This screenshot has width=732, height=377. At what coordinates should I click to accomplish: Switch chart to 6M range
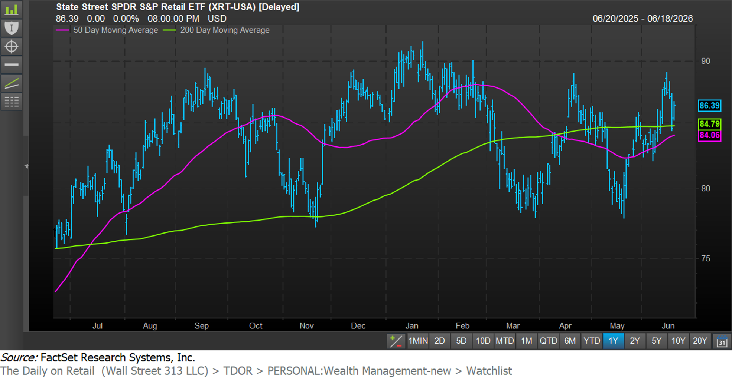[x=570, y=341]
